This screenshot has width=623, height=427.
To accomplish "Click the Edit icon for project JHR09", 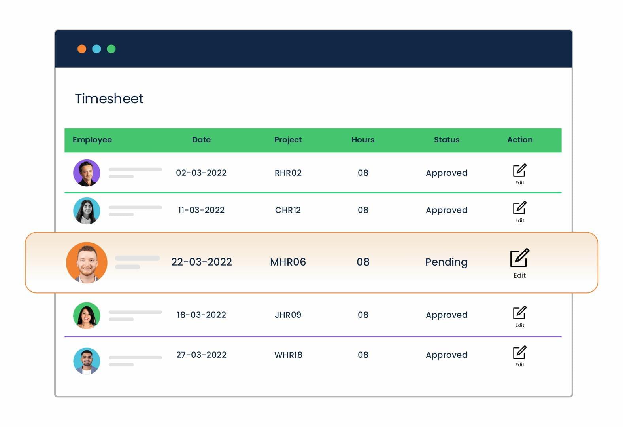I will 519,313.
